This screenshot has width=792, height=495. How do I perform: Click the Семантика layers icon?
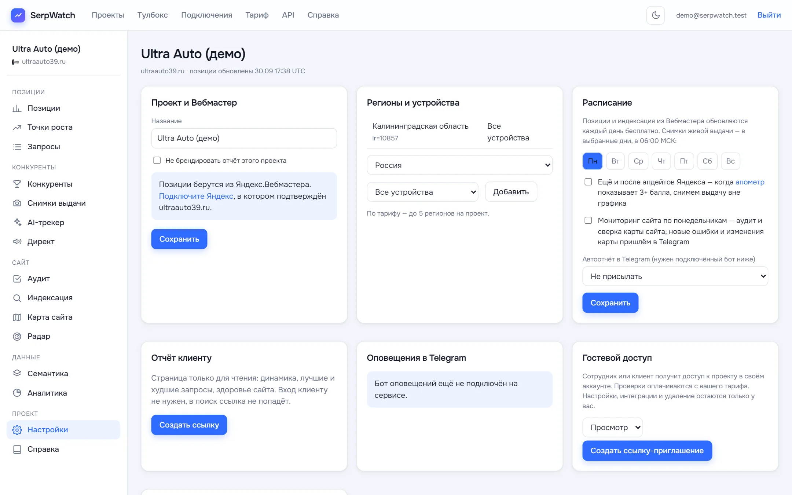coord(17,373)
